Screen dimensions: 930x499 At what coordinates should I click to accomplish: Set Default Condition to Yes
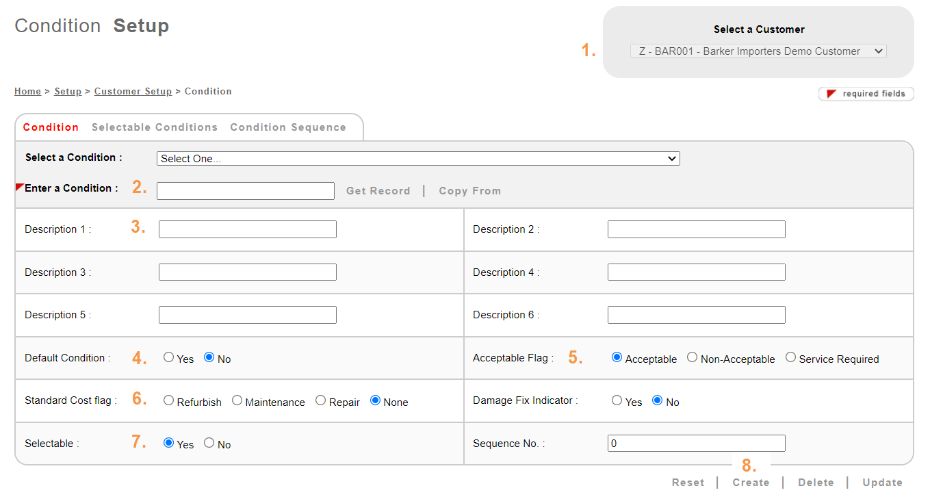pyautogui.click(x=169, y=357)
